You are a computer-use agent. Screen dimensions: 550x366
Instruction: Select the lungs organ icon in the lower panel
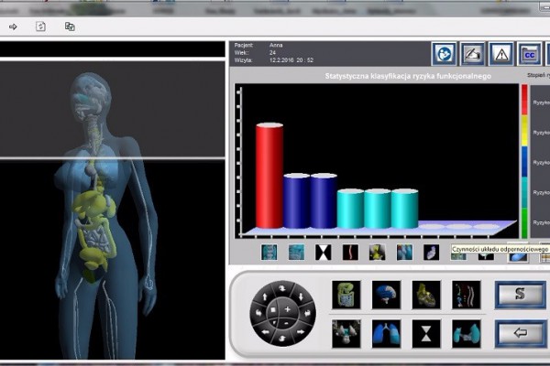click(x=385, y=332)
